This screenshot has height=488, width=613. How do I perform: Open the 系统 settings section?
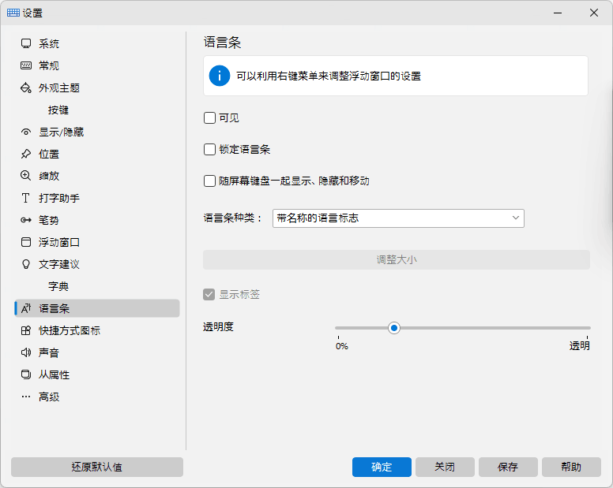[97, 43]
